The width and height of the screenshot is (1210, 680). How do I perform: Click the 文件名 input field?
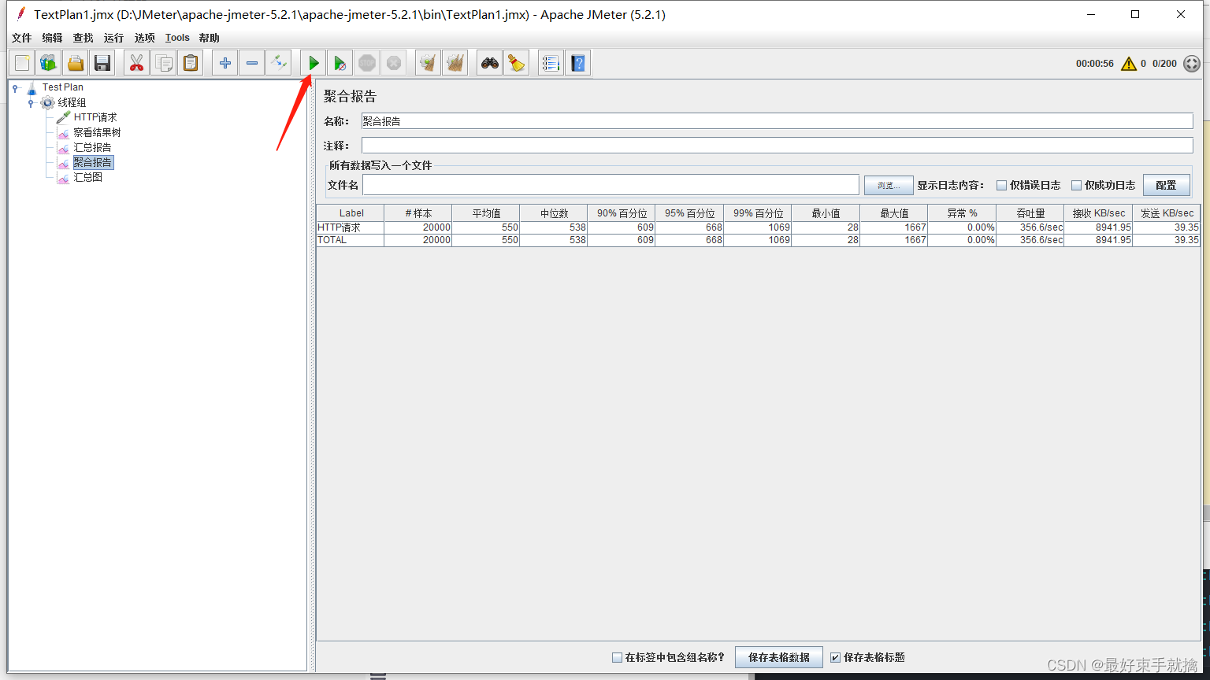(x=611, y=185)
